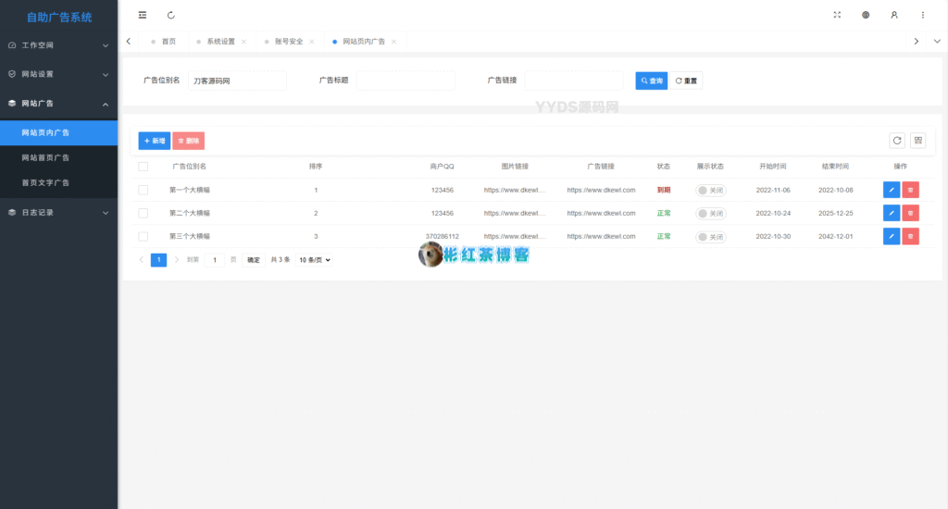
Task: Click the table refresh icon button
Action: (896, 141)
